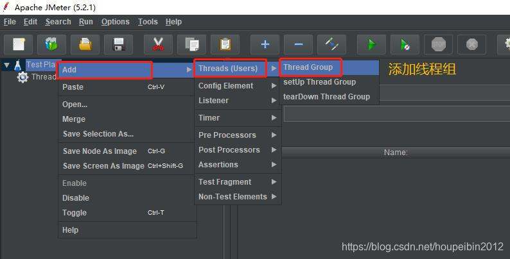Choose Help in the context menu
The width and height of the screenshot is (510, 259).
[x=127, y=230]
